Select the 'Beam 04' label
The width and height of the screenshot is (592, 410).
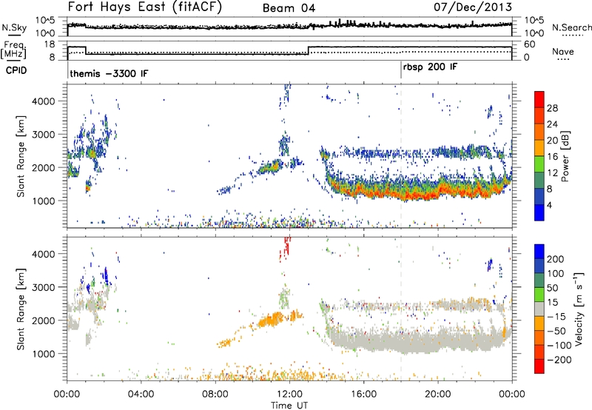coord(289,8)
